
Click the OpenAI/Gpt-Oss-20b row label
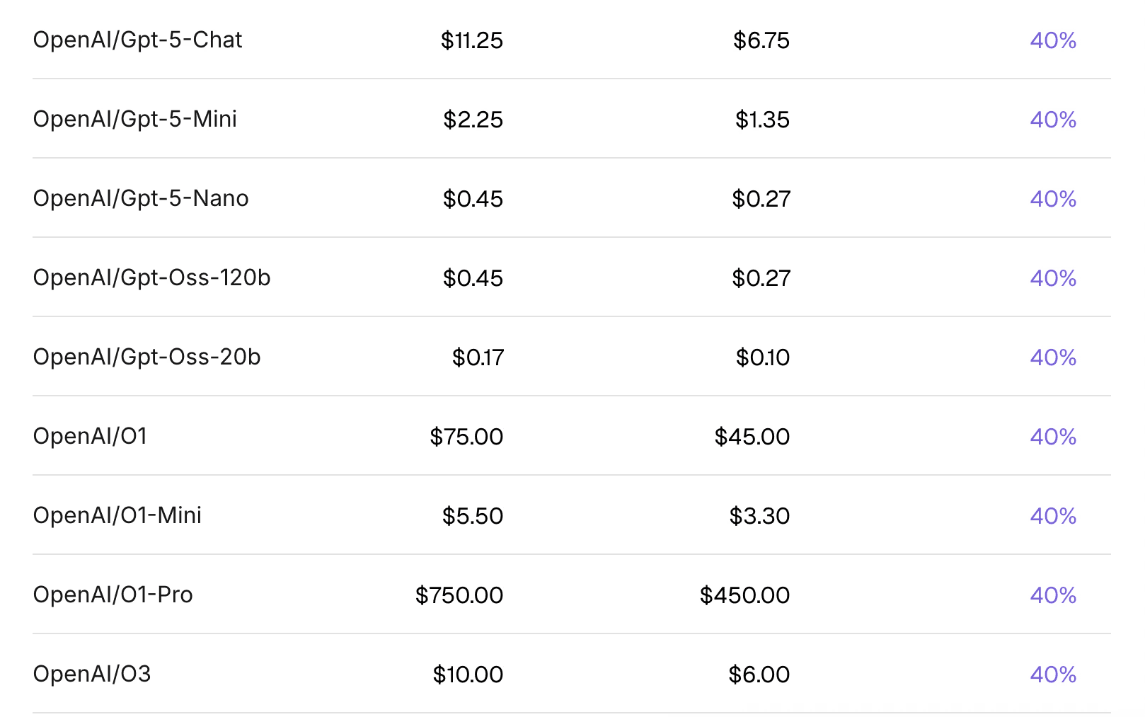pos(146,357)
